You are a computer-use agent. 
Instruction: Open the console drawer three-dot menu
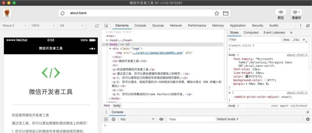click(106, 112)
